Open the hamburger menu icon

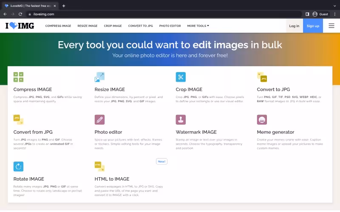tap(331, 26)
